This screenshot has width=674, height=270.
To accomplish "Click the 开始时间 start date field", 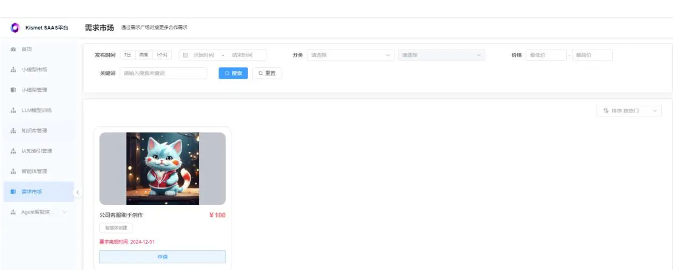I will tap(204, 55).
